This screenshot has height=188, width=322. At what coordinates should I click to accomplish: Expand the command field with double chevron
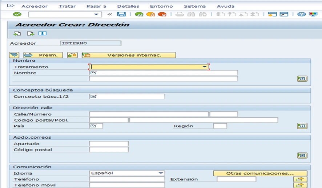pos(110,15)
